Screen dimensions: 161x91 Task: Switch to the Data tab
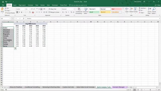pyautogui.click(x=37, y=5)
